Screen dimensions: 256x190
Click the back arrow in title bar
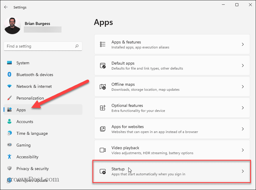(6, 7)
